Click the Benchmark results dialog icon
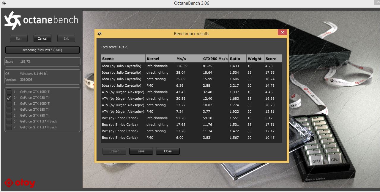 [100, 33]
